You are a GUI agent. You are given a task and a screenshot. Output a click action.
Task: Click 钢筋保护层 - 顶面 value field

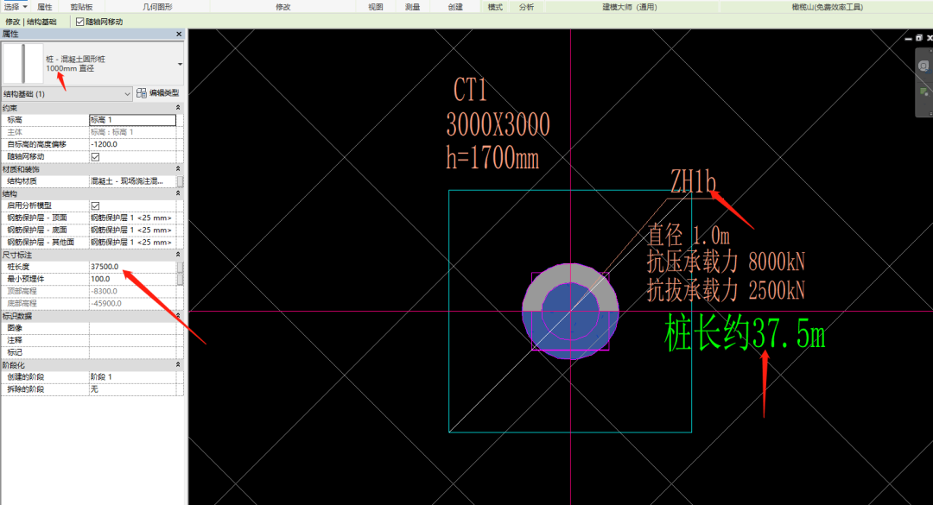click(x=133, y=218)
